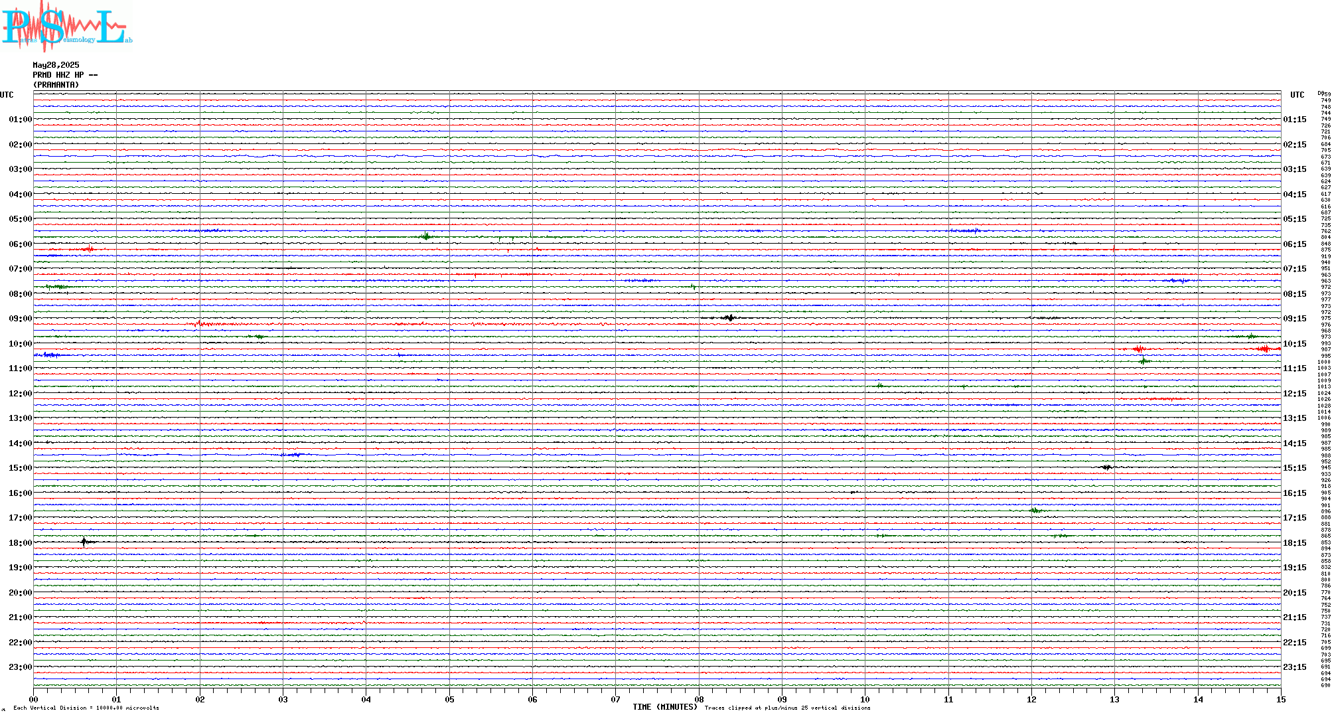Click the '09:15' time label
This screenshot has width=1334, height=717.
click(x=1295, y=319)
